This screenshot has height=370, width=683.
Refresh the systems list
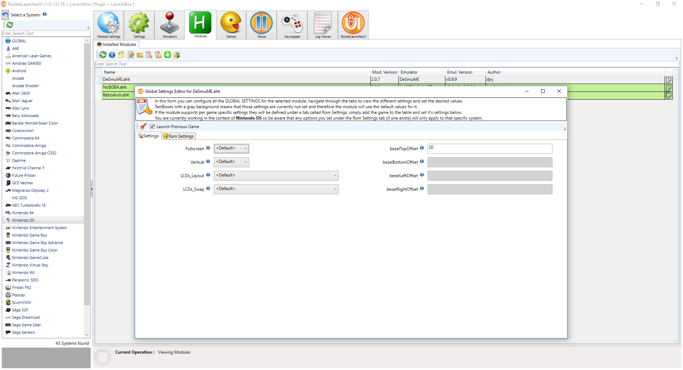10,25
